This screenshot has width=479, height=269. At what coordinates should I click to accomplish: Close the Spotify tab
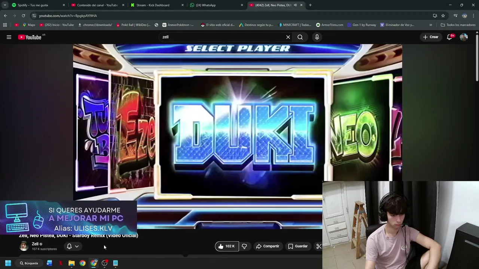coord(64,5)
